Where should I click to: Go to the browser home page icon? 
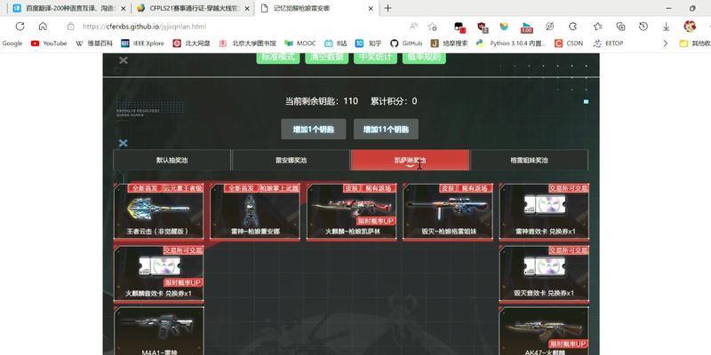[43, 27]
